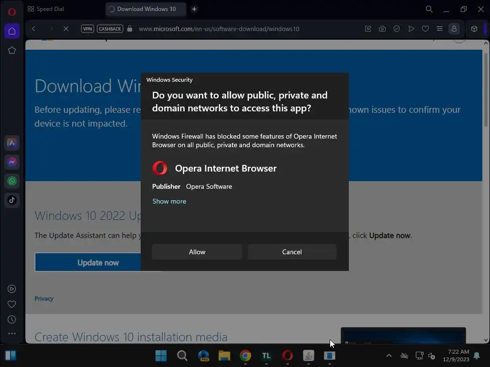Click the cloud sync tray icon

tap(404, 356)
